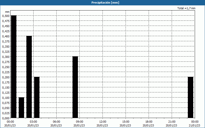Click the 0,000 y-axis label
Image resolution: width=205 pixels, height=128 pixels.
tap(6, 118)
